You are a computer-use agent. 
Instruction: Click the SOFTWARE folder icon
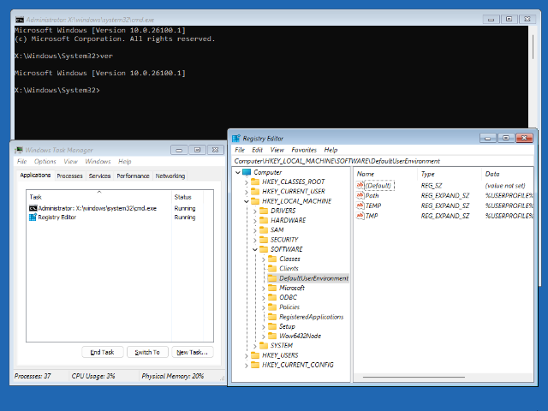[x=265, y=249]
